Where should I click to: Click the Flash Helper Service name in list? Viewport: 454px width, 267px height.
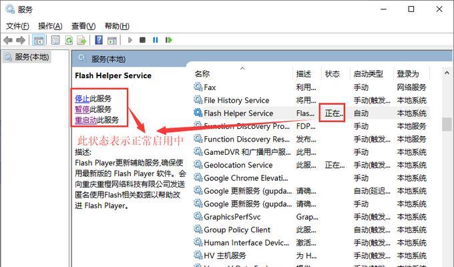pos(238,113)
